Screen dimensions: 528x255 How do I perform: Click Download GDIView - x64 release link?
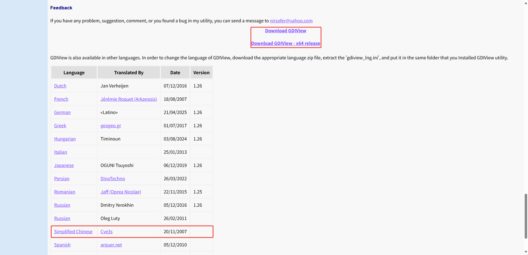[x=286, y=43]
